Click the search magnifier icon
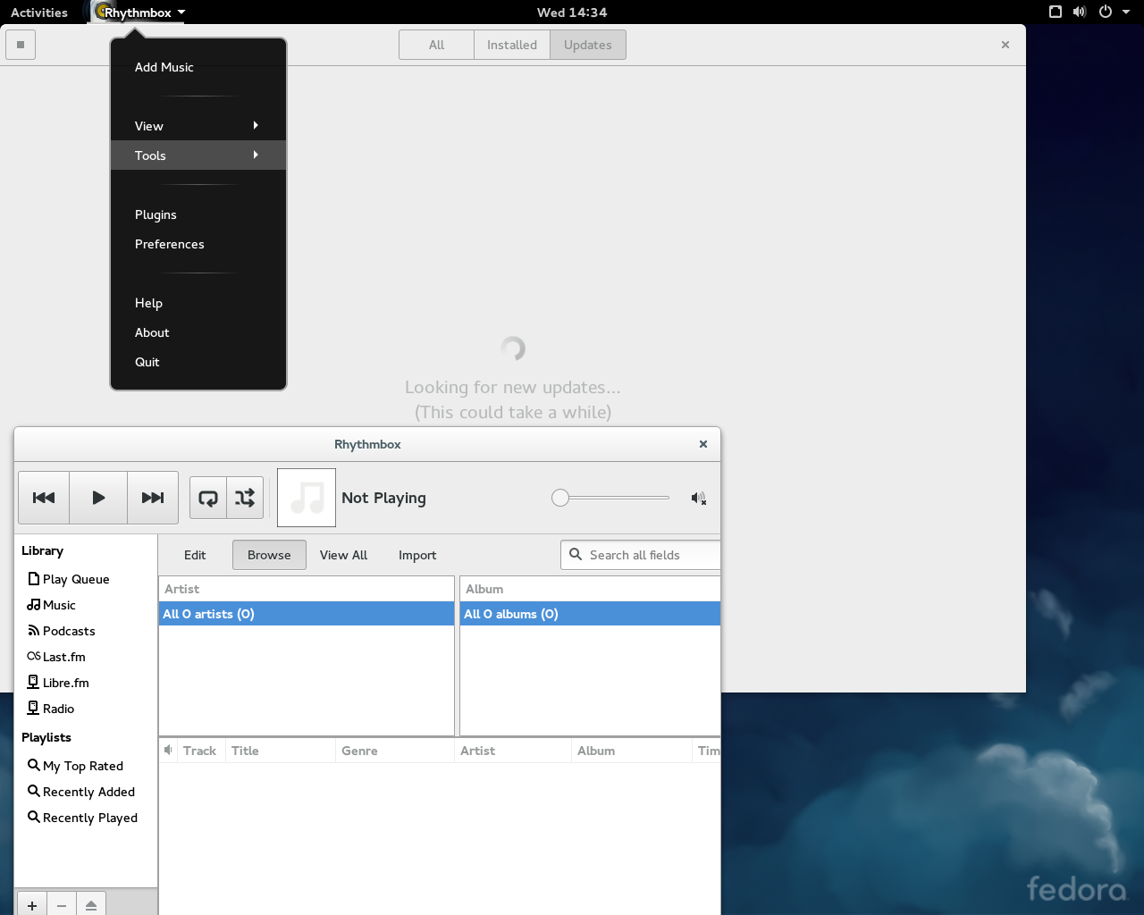This screenshot has width=1144, height=915. click(x=576, y=555)
